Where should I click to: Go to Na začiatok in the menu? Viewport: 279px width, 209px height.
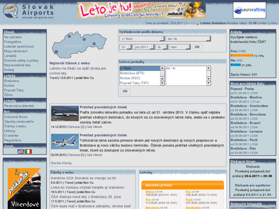coord(13,37)
